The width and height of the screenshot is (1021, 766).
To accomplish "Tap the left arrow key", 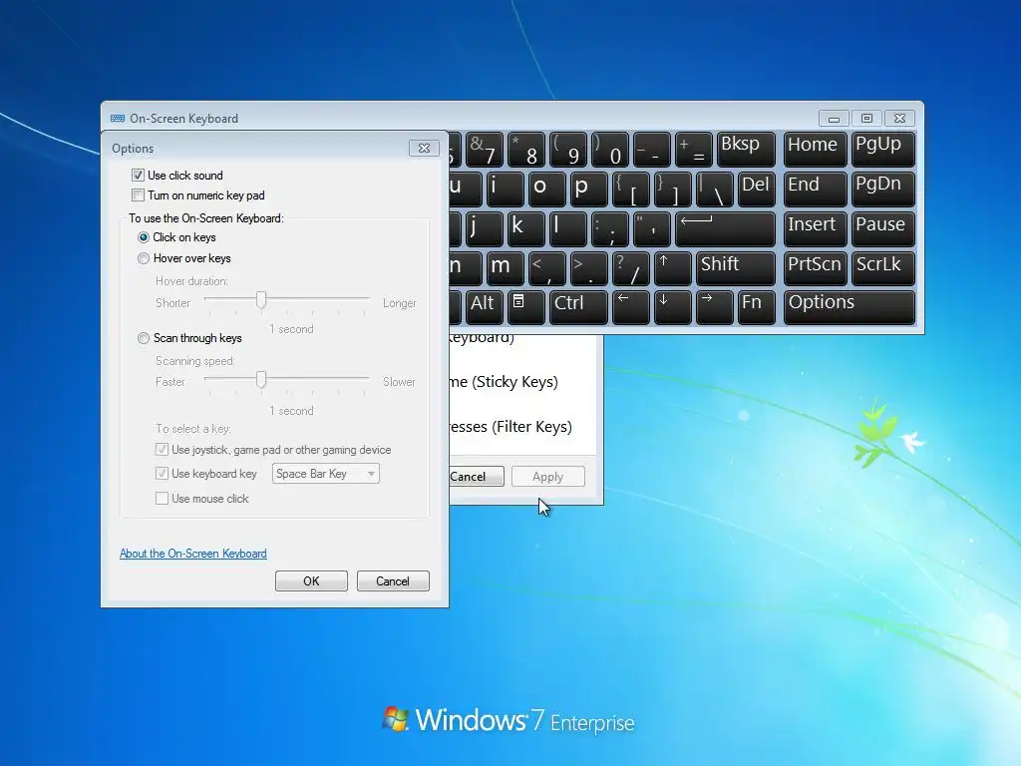I will tap(630, 307).
